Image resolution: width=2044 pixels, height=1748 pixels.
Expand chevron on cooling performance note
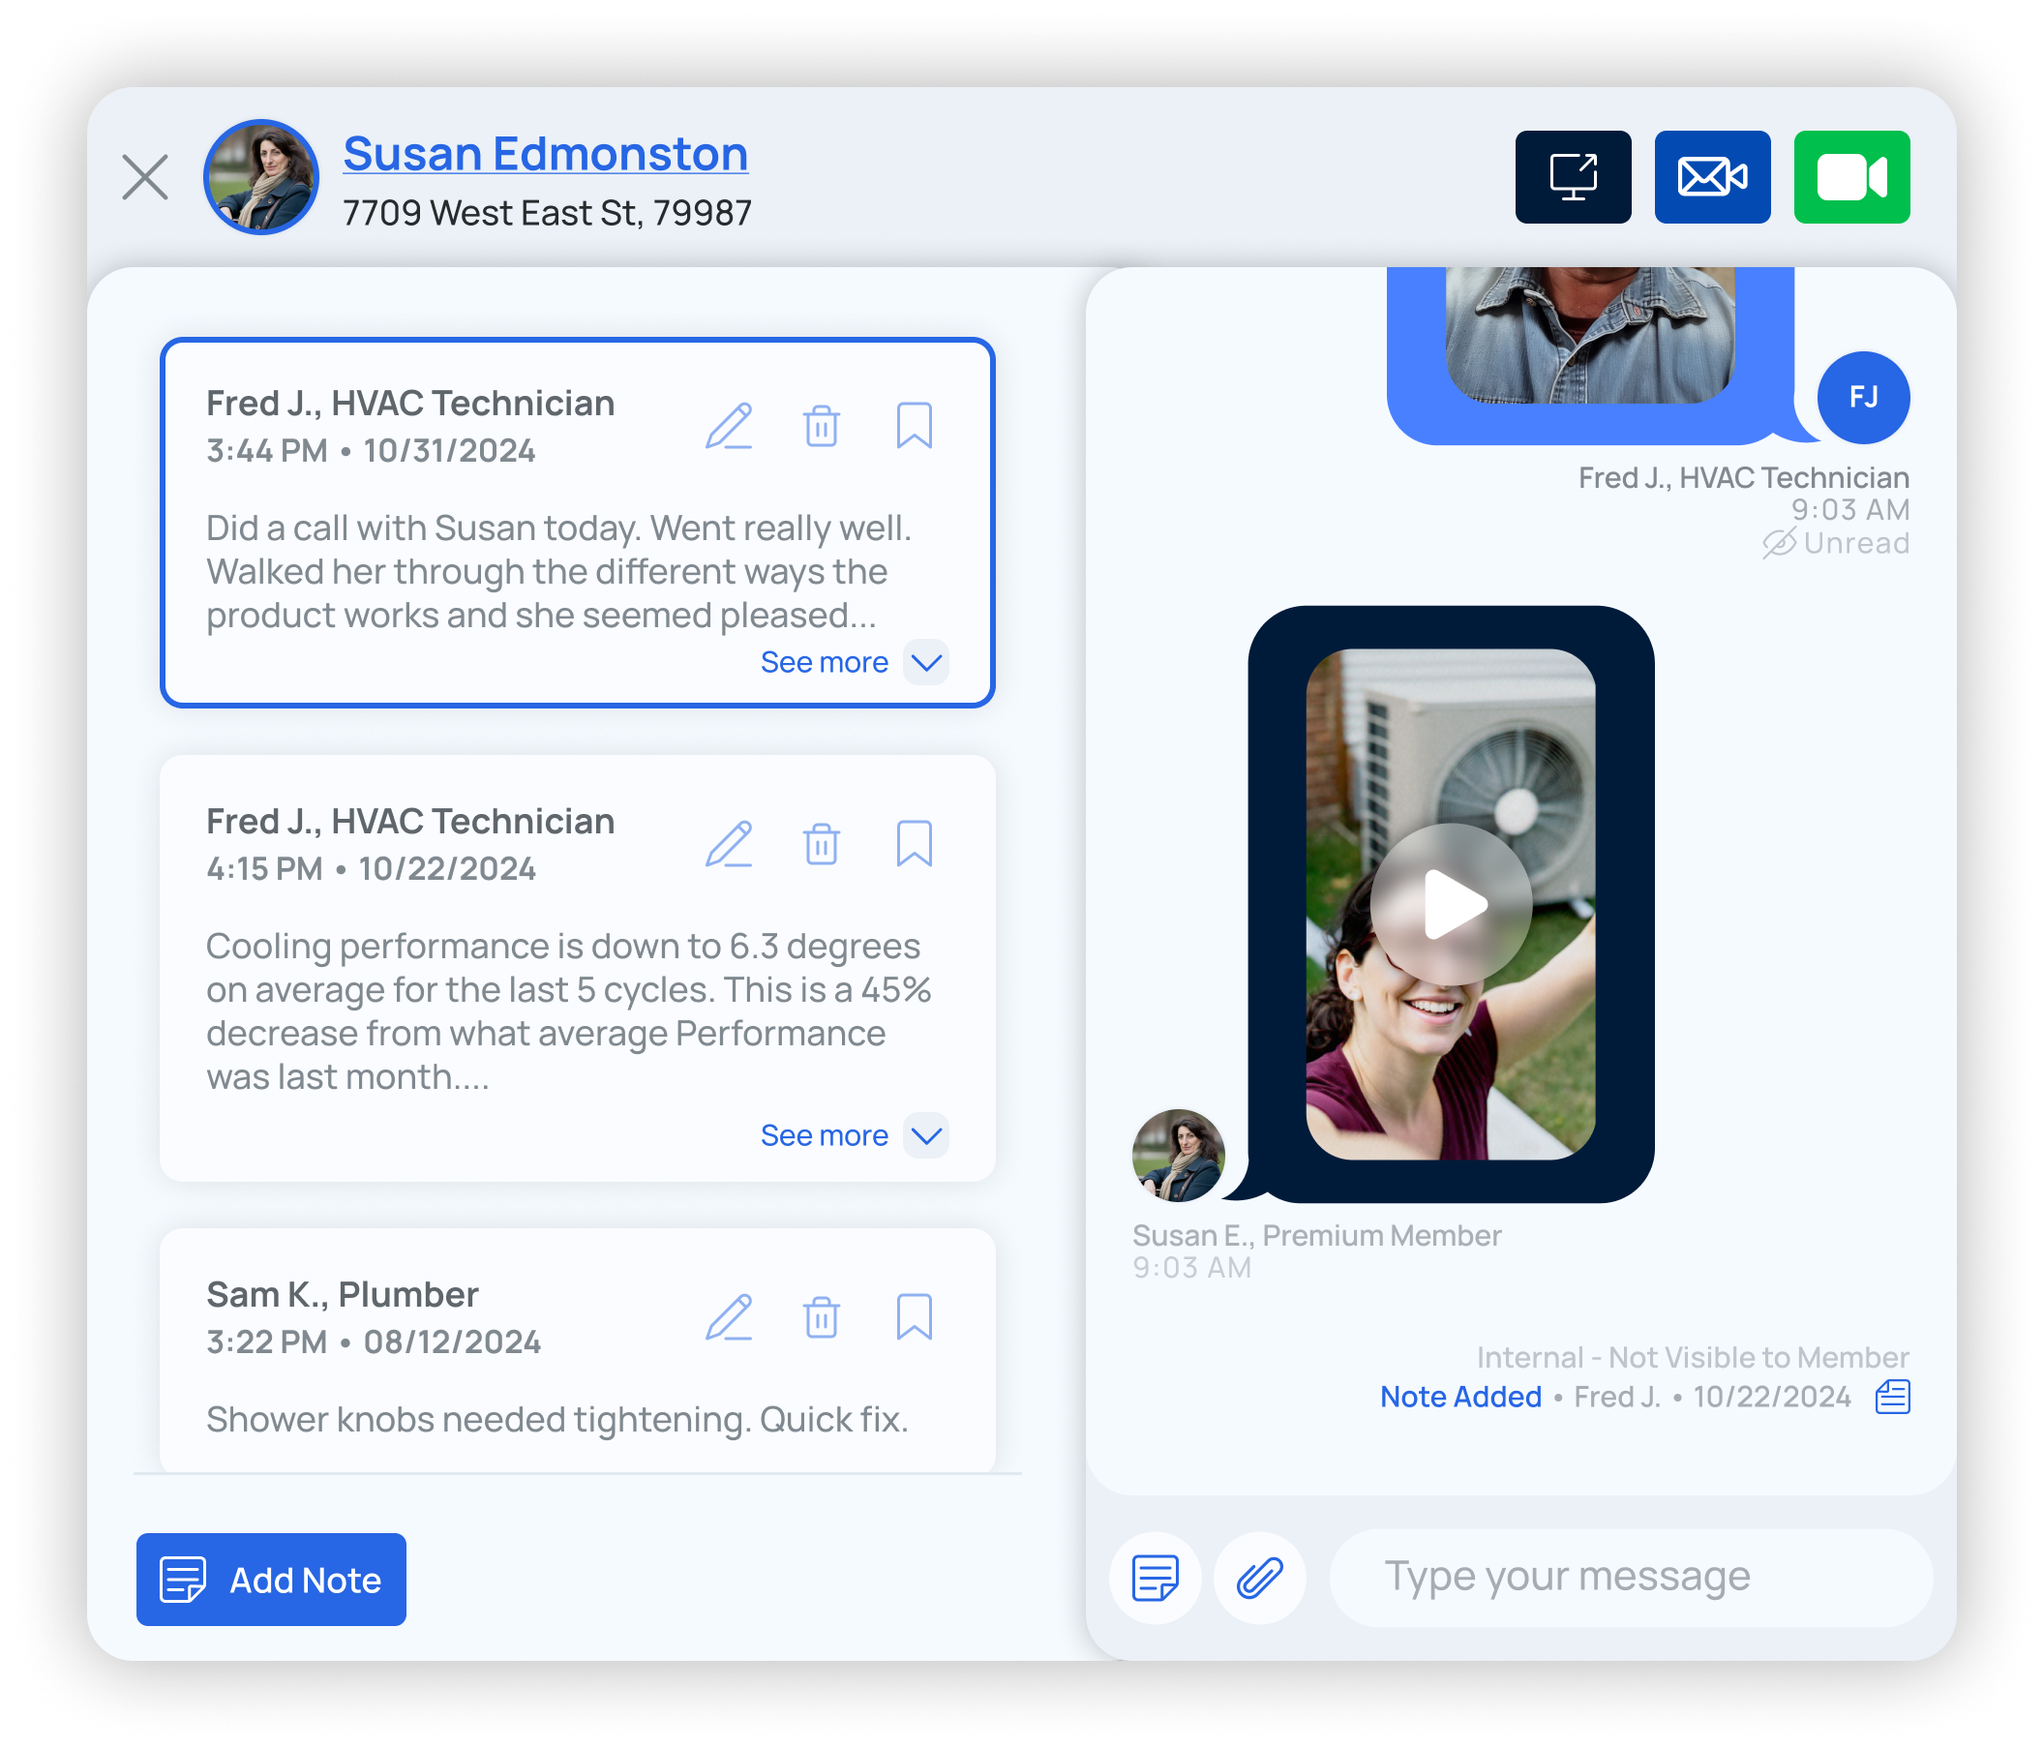pyautogui.click(x=926, y=1136)
